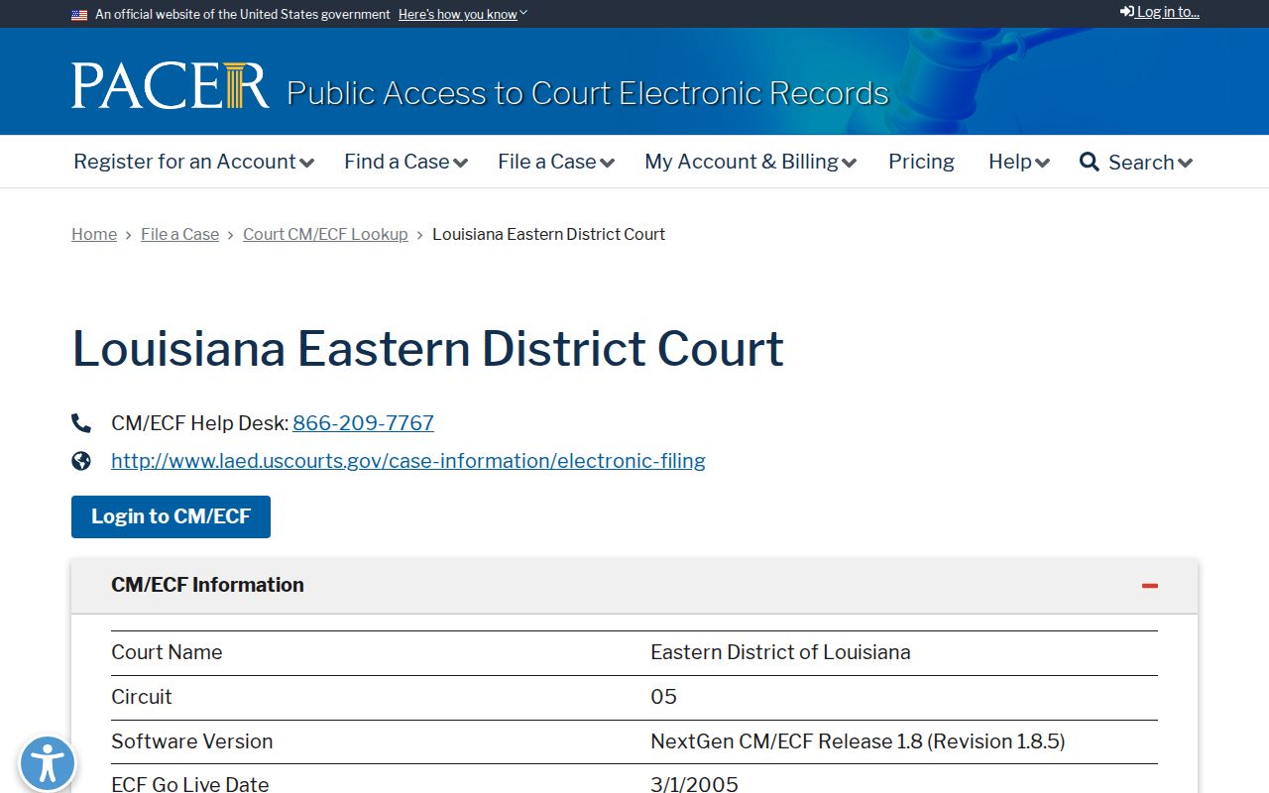Open the laed.uscourts.gov electronic-filing link
Screen dimensions: 1269x793
click(408, 461)
